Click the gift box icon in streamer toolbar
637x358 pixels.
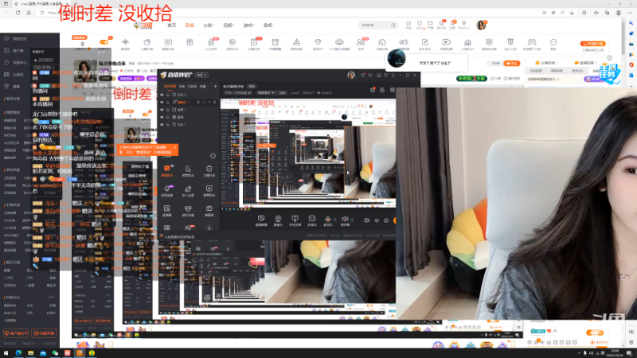(190, 42)
